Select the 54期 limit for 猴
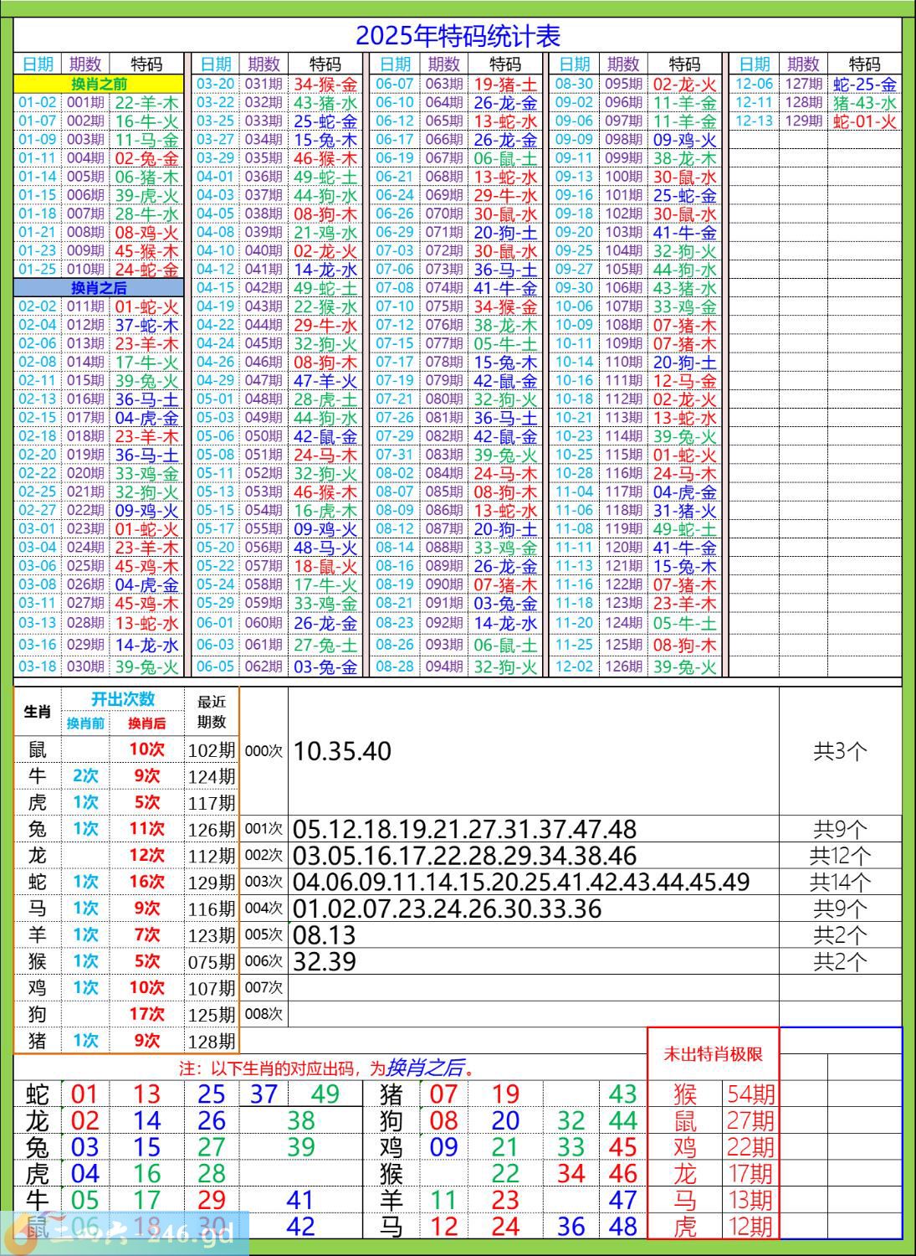The image size is (916, 1256). pyautogui.click(x=750, y=1094)
